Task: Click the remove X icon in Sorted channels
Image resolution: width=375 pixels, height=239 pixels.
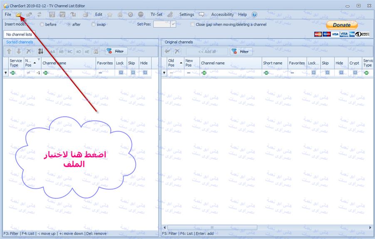Action: [29, 51]
